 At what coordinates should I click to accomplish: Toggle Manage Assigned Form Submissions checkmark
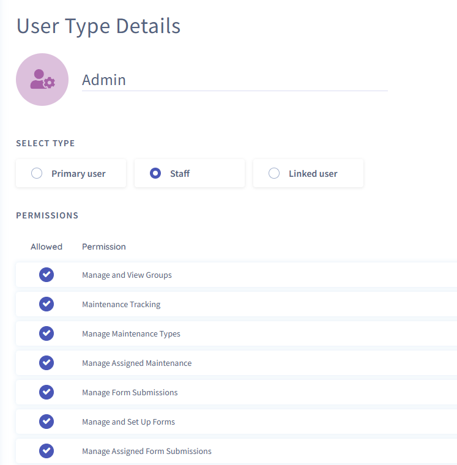coord(46,451)
